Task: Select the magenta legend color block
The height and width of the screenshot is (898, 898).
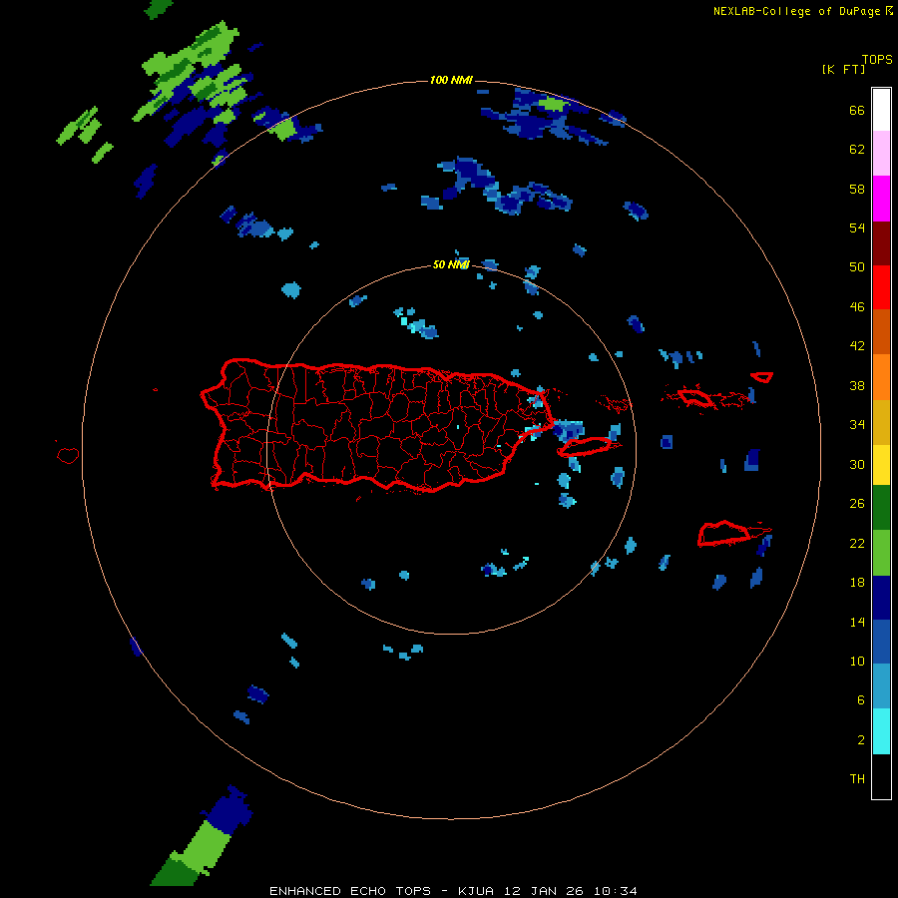Action: 881,199
